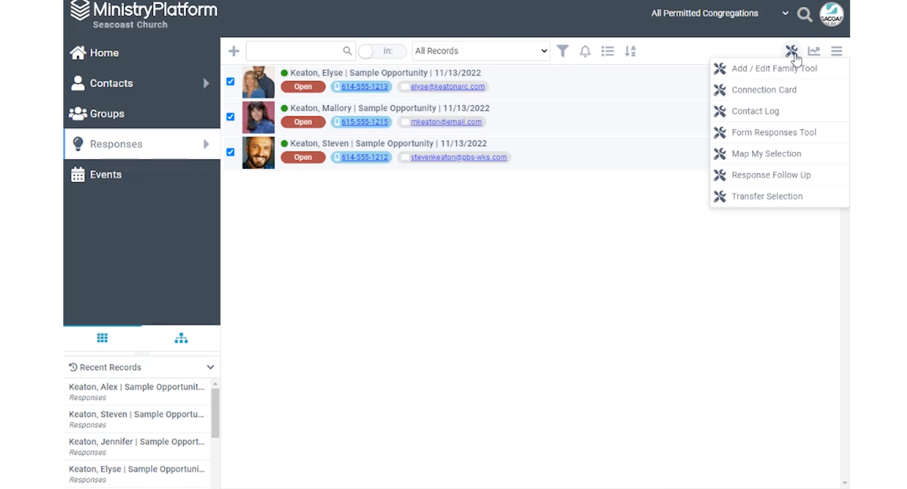Open recent record Keaton, Alex

(137, 391)
